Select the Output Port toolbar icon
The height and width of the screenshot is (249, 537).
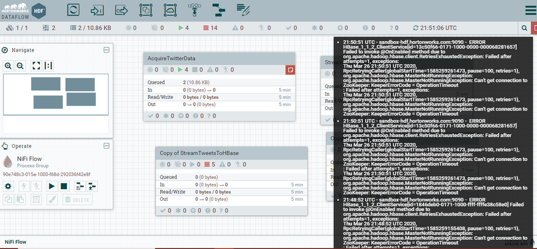pos(121,10)
